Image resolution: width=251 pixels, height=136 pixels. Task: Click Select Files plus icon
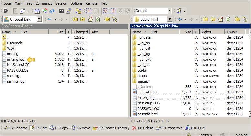click(89, 11)
